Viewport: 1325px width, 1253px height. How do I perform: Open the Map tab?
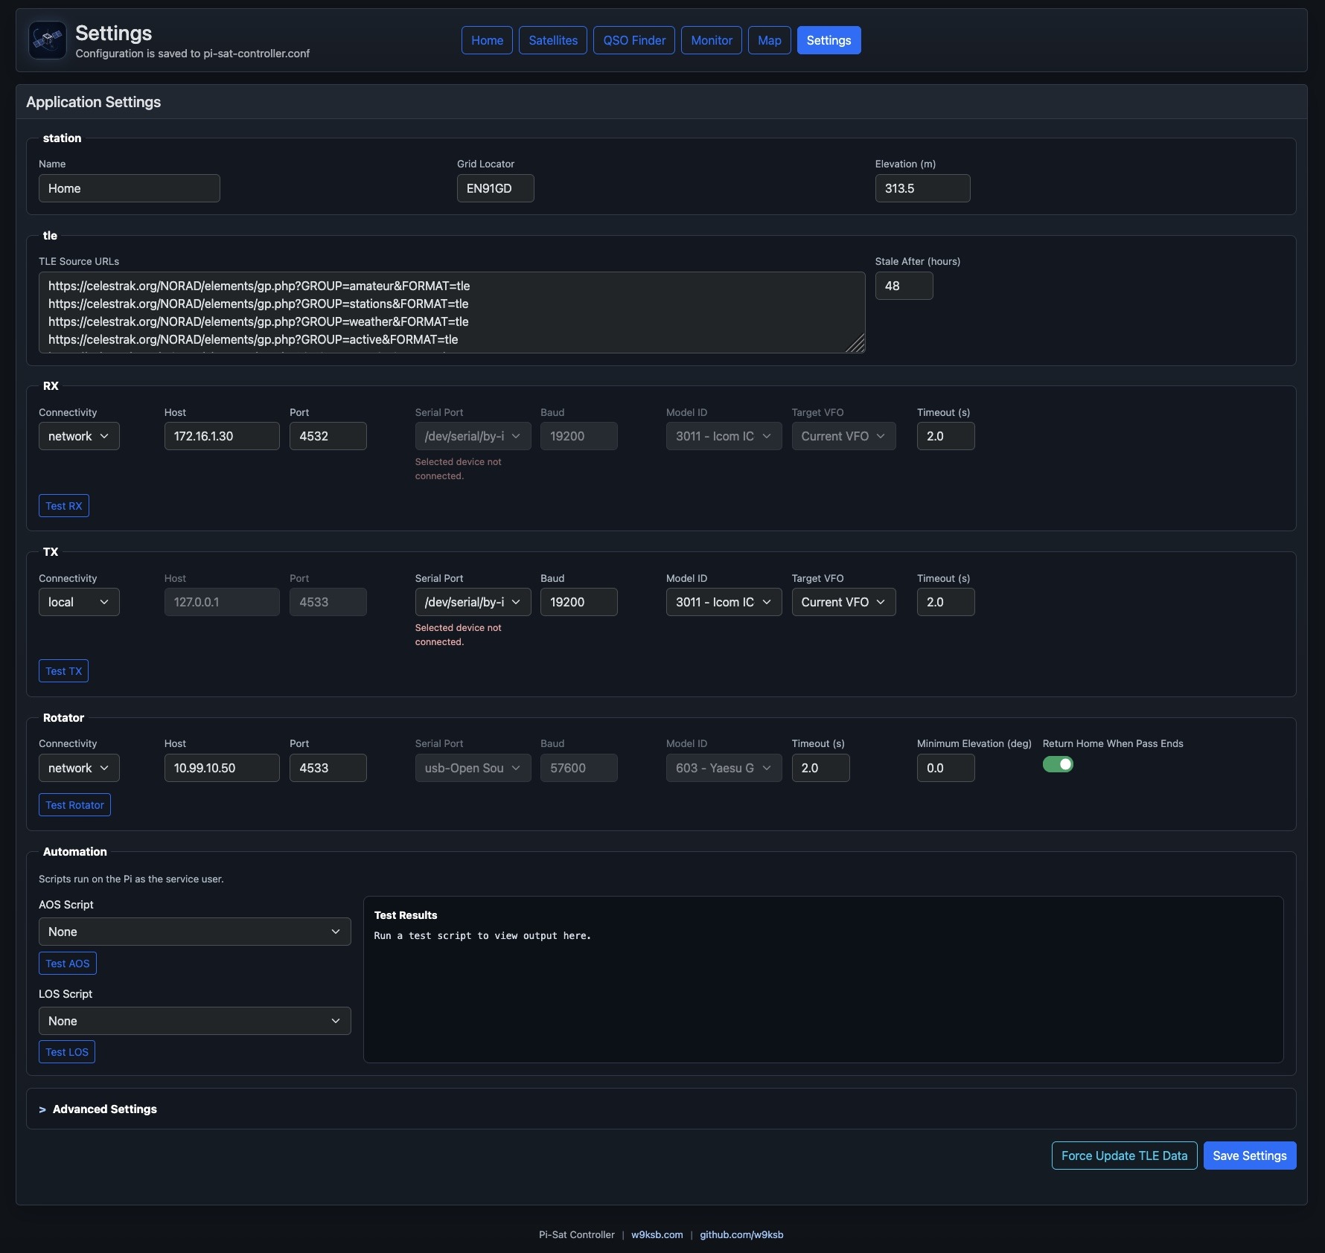point(769,40)
